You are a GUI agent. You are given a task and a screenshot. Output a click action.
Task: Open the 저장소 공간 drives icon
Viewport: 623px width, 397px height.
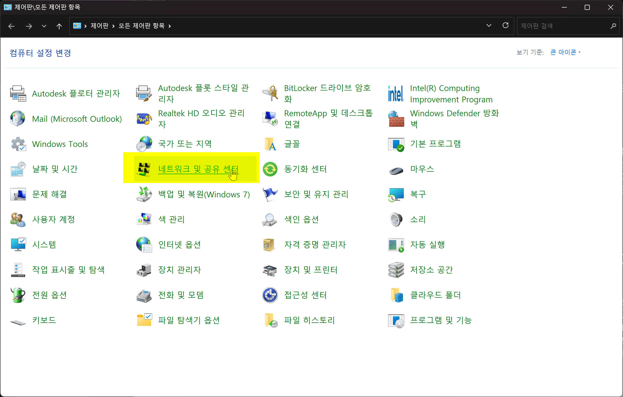(396, 270)
